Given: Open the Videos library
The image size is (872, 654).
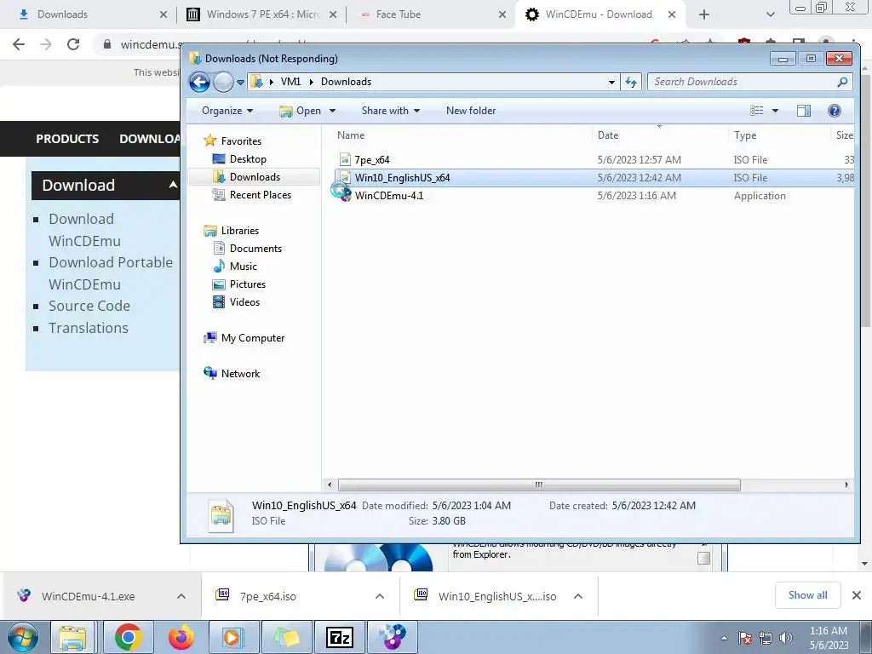Looking at the screenshot, I should [237, 302].
